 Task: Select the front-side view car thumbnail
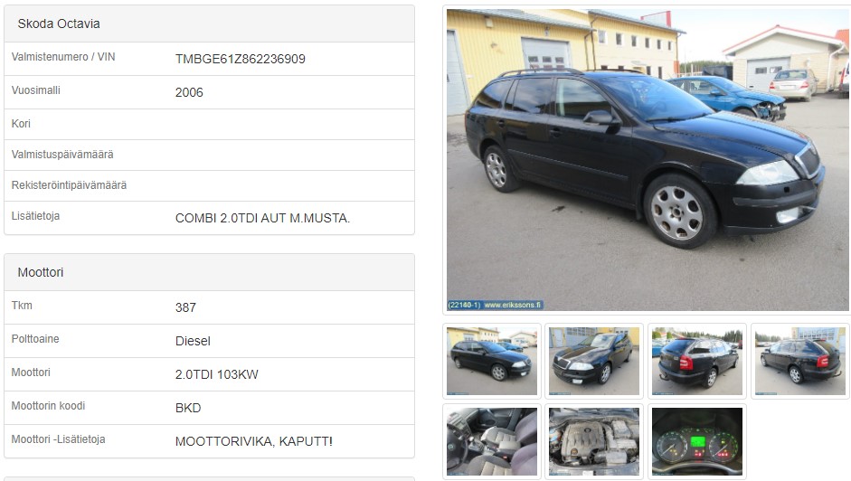[492, 361]
